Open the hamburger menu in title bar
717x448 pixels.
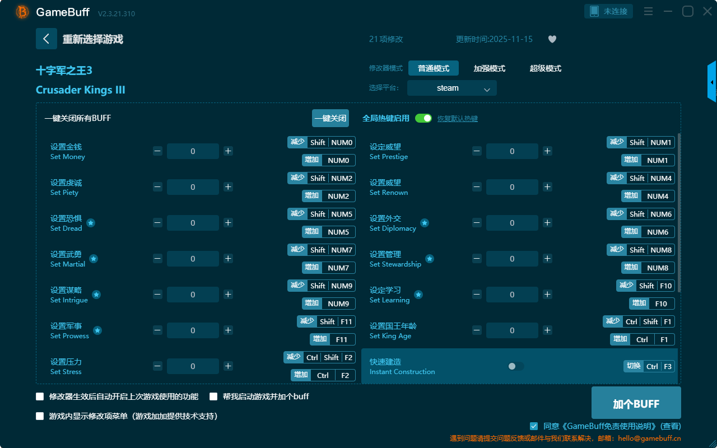[648, 11]
